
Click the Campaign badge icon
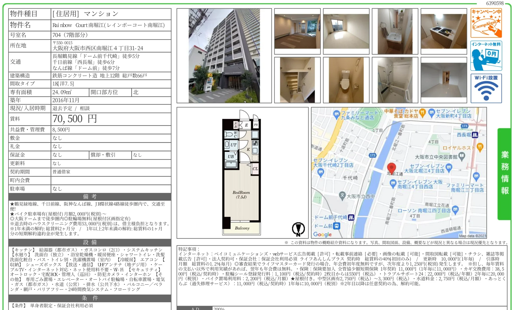[x=486, y=23]
